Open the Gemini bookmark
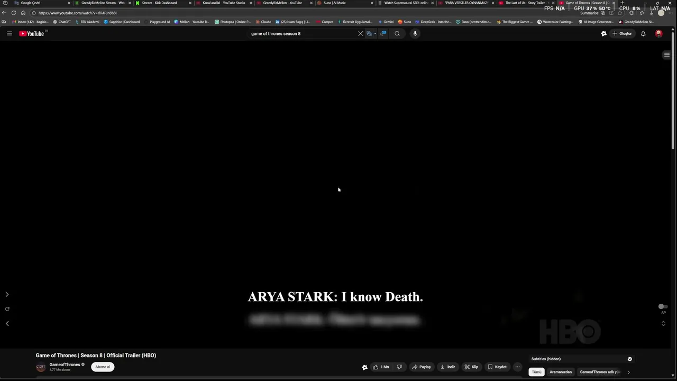 386,22
